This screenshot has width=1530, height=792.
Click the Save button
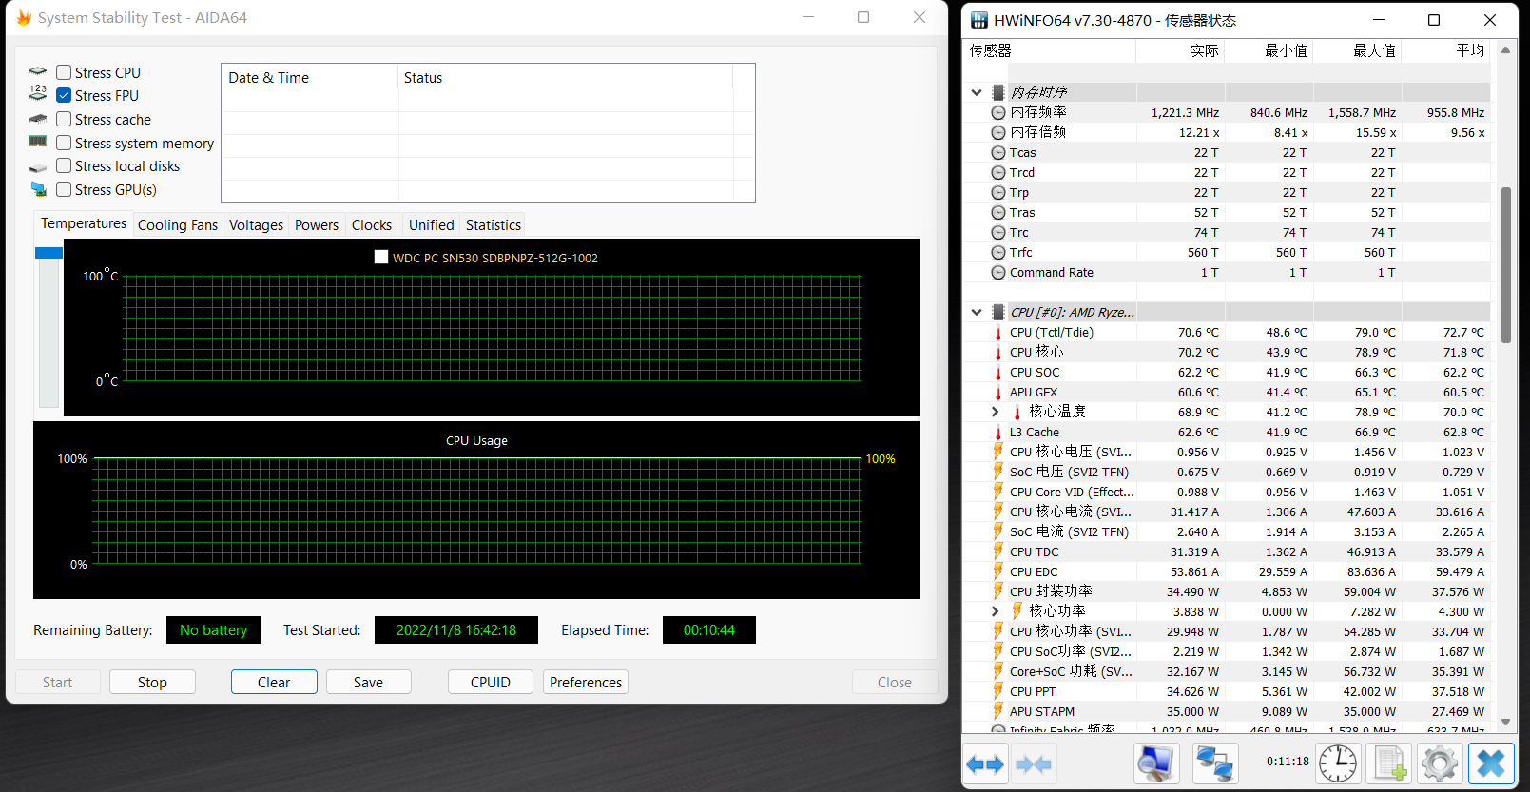click(369, 682)
